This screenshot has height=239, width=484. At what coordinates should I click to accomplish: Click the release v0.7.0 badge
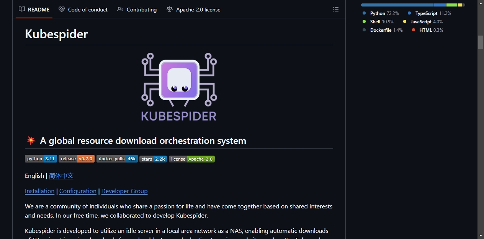(77, 159)
